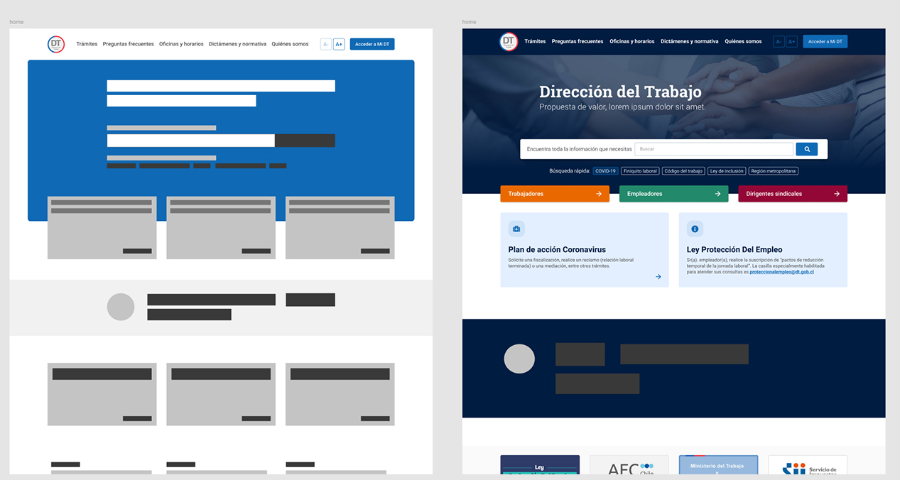Viewport: 900px width, 480px height.
Task: Select the COVID-19 quick search tag
Action: coord(604,170)
